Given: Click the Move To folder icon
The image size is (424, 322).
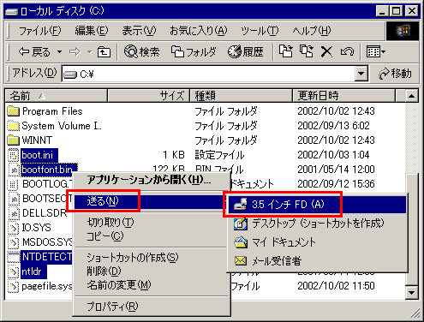Looking at the screenshot, I should (x=286, y=51).
